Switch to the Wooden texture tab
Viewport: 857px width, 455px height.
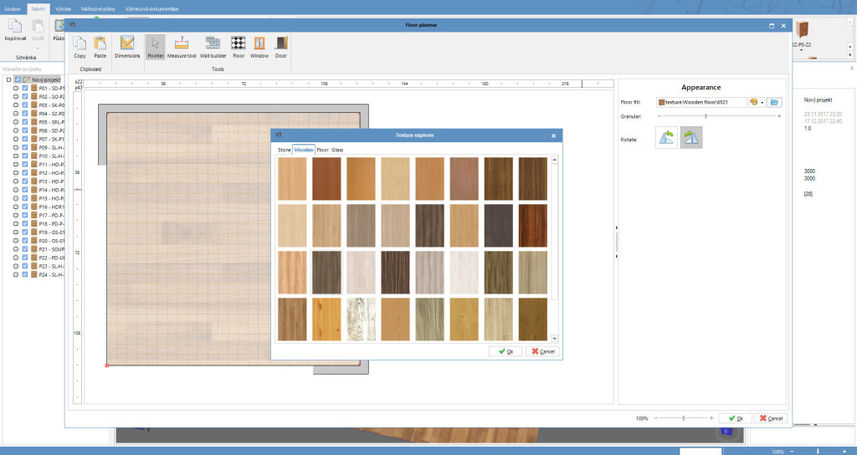pyautogui.click(x=303, y=150)
